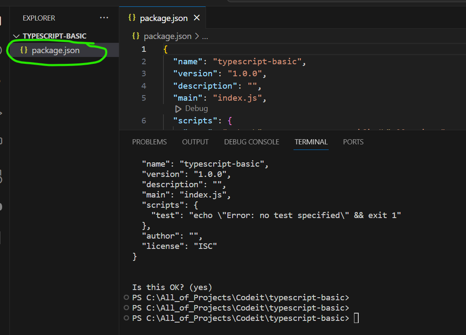Viewport: 466px width, 335px height.
Task: Select package.json in the Explorer tree
Action: coord(64,50)
